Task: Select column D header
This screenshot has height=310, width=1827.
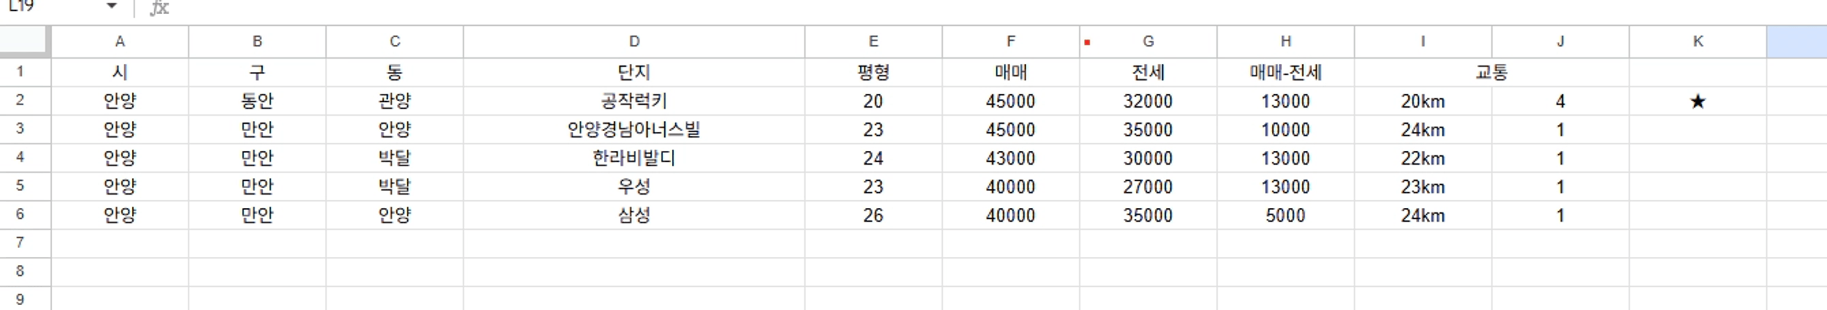Action: [x=634, y=42]
